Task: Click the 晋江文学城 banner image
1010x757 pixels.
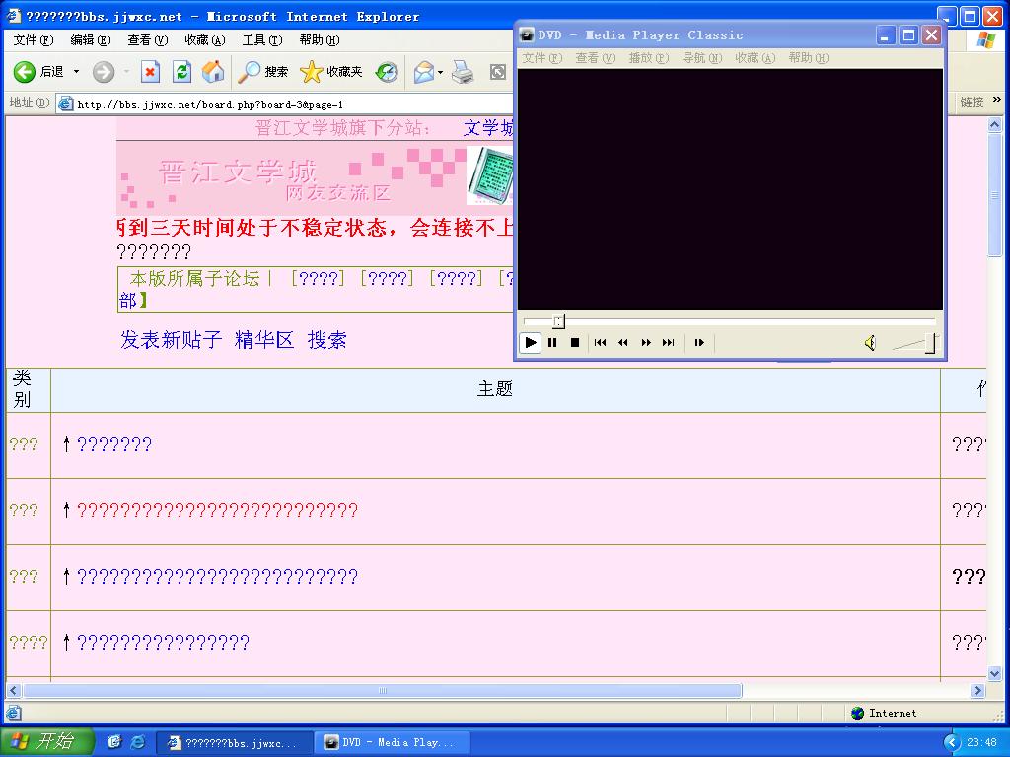Action: point(315,178)
